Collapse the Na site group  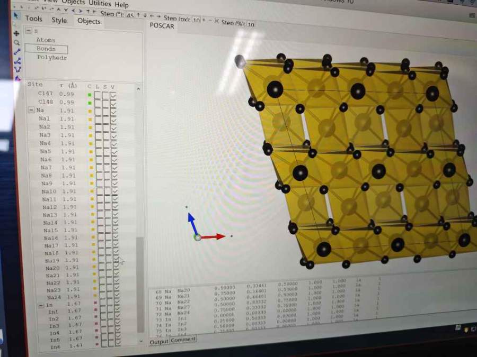click(x=31, y=110)
